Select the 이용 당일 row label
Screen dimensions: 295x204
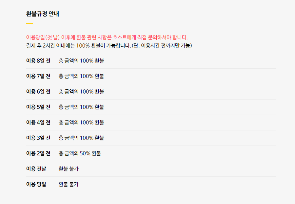tap(36, 184)
